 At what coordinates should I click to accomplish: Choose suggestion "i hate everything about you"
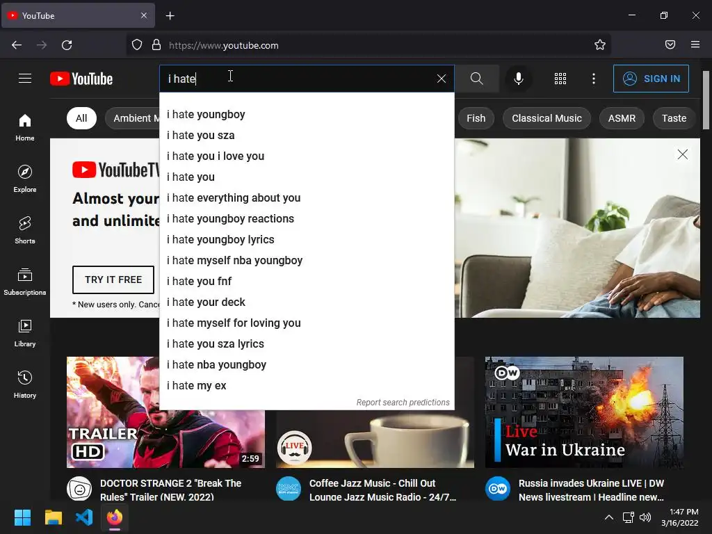(x=307, y=198)
